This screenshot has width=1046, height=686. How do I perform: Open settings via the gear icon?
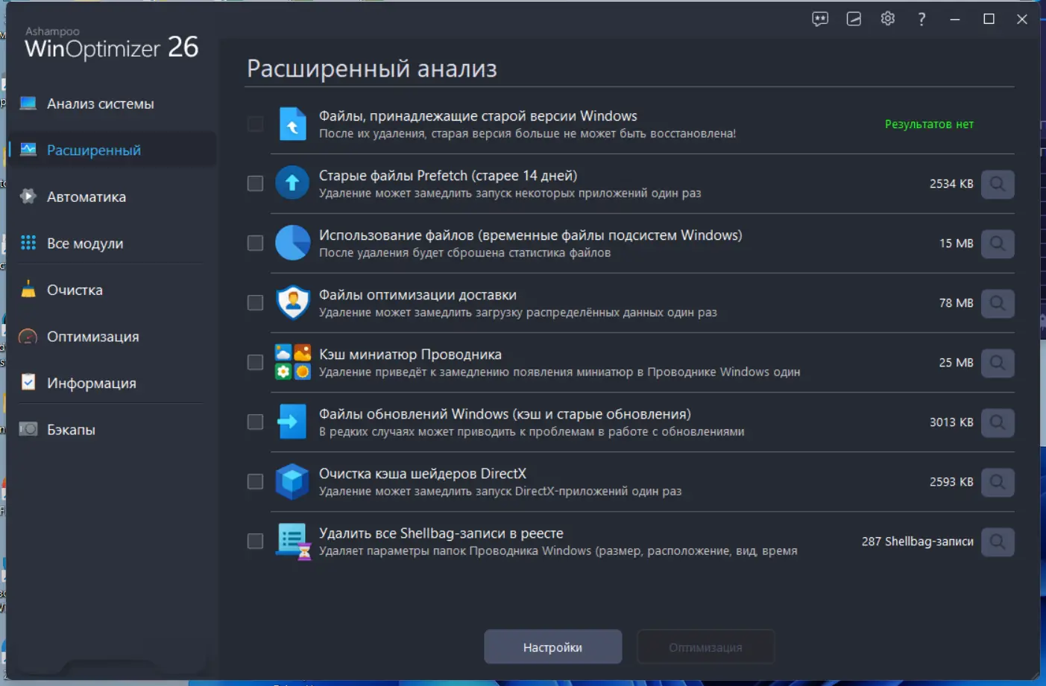coord(887,19)
